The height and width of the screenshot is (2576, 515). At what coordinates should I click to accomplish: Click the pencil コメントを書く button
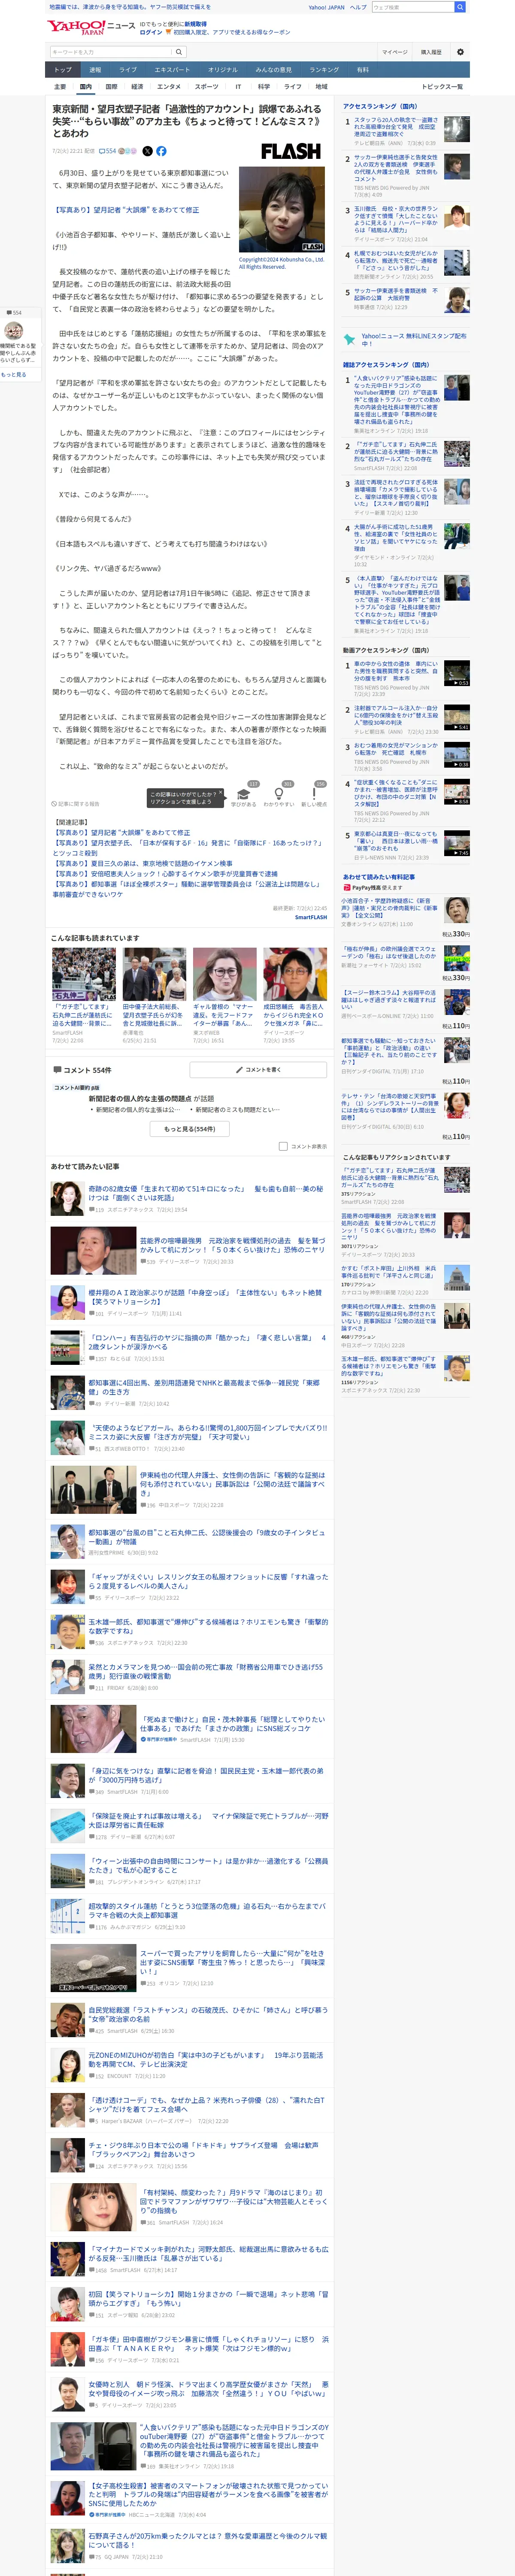(x=259, y=1069)
